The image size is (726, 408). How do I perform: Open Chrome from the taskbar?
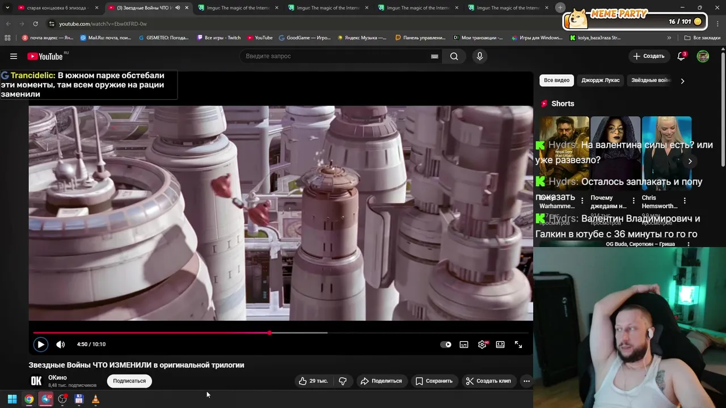pos(29,399)
